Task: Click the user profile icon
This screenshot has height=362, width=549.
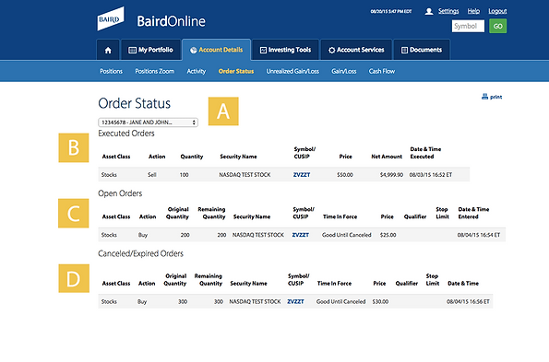Action: click(x=428, y=12)
